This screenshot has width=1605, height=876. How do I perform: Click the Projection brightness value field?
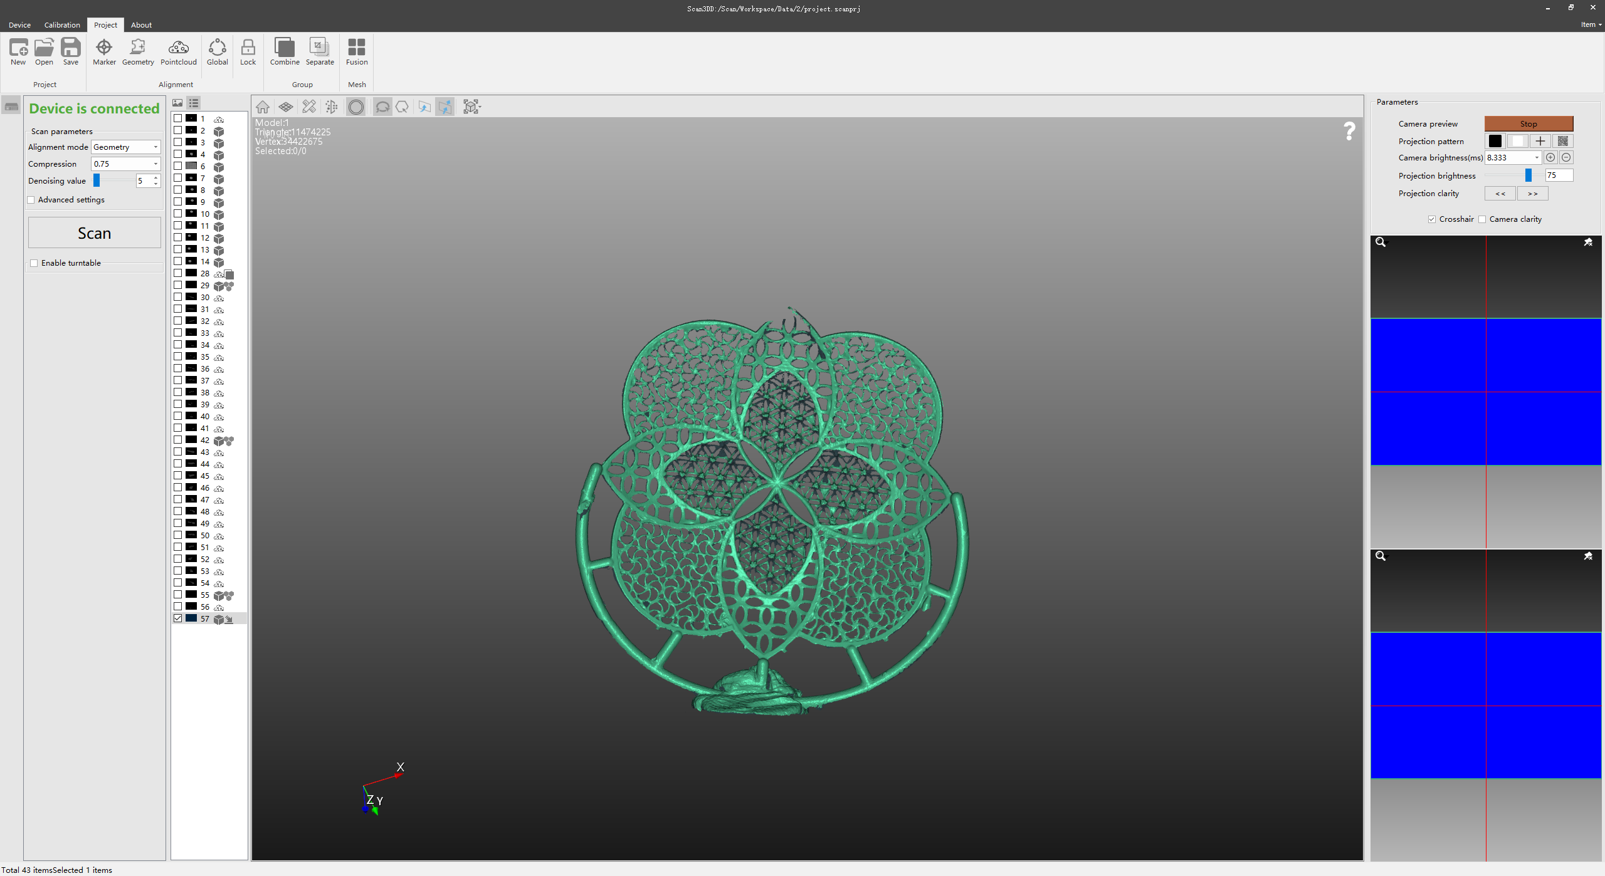[x=1559, y=175]
